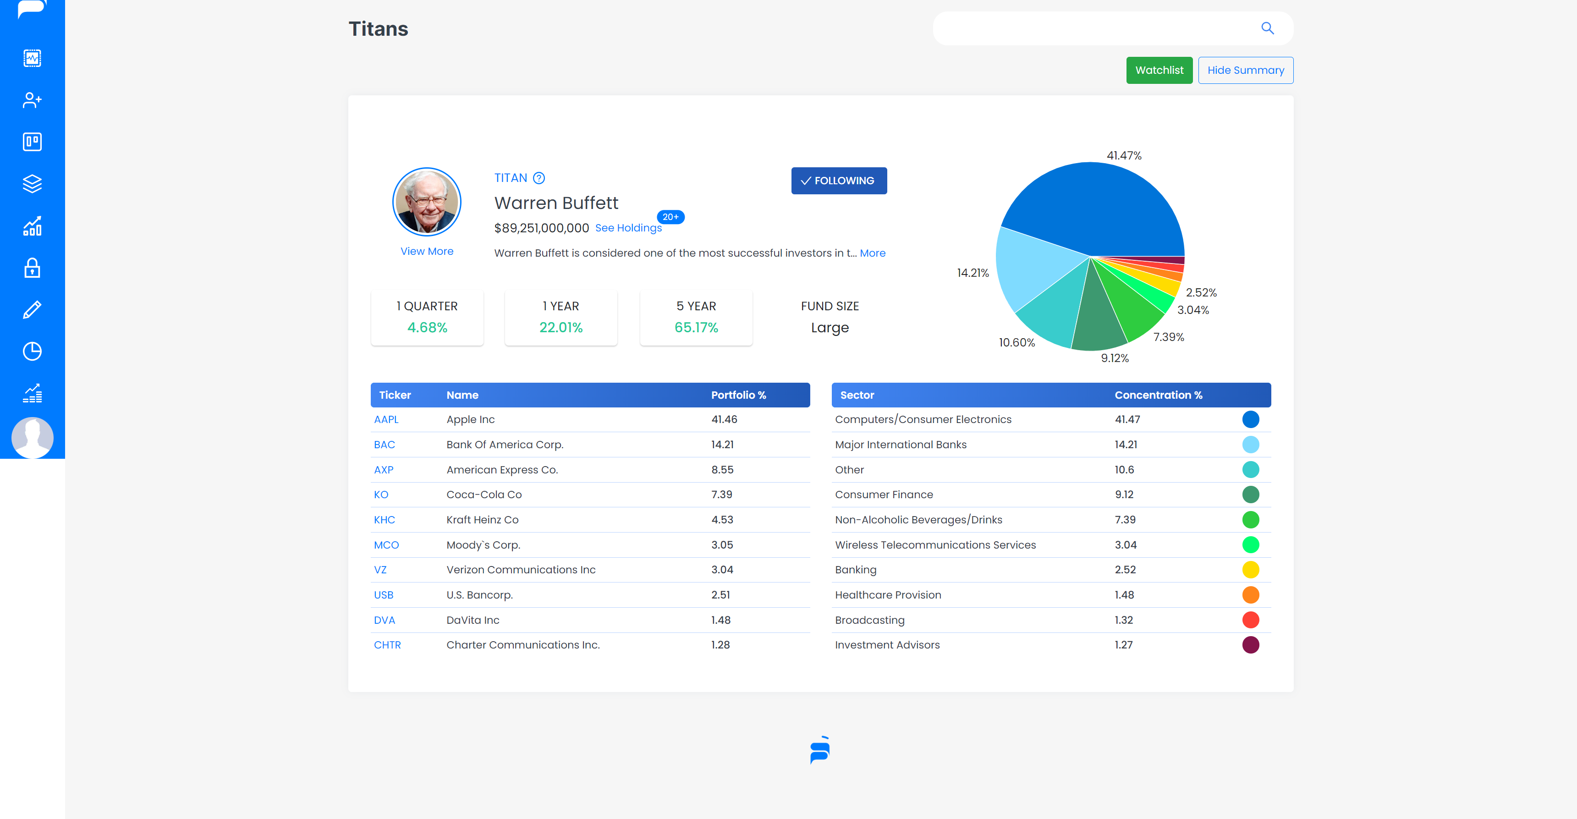
Task: Click the Charter Communications Inc. cell
Action: tap(523, 644)
